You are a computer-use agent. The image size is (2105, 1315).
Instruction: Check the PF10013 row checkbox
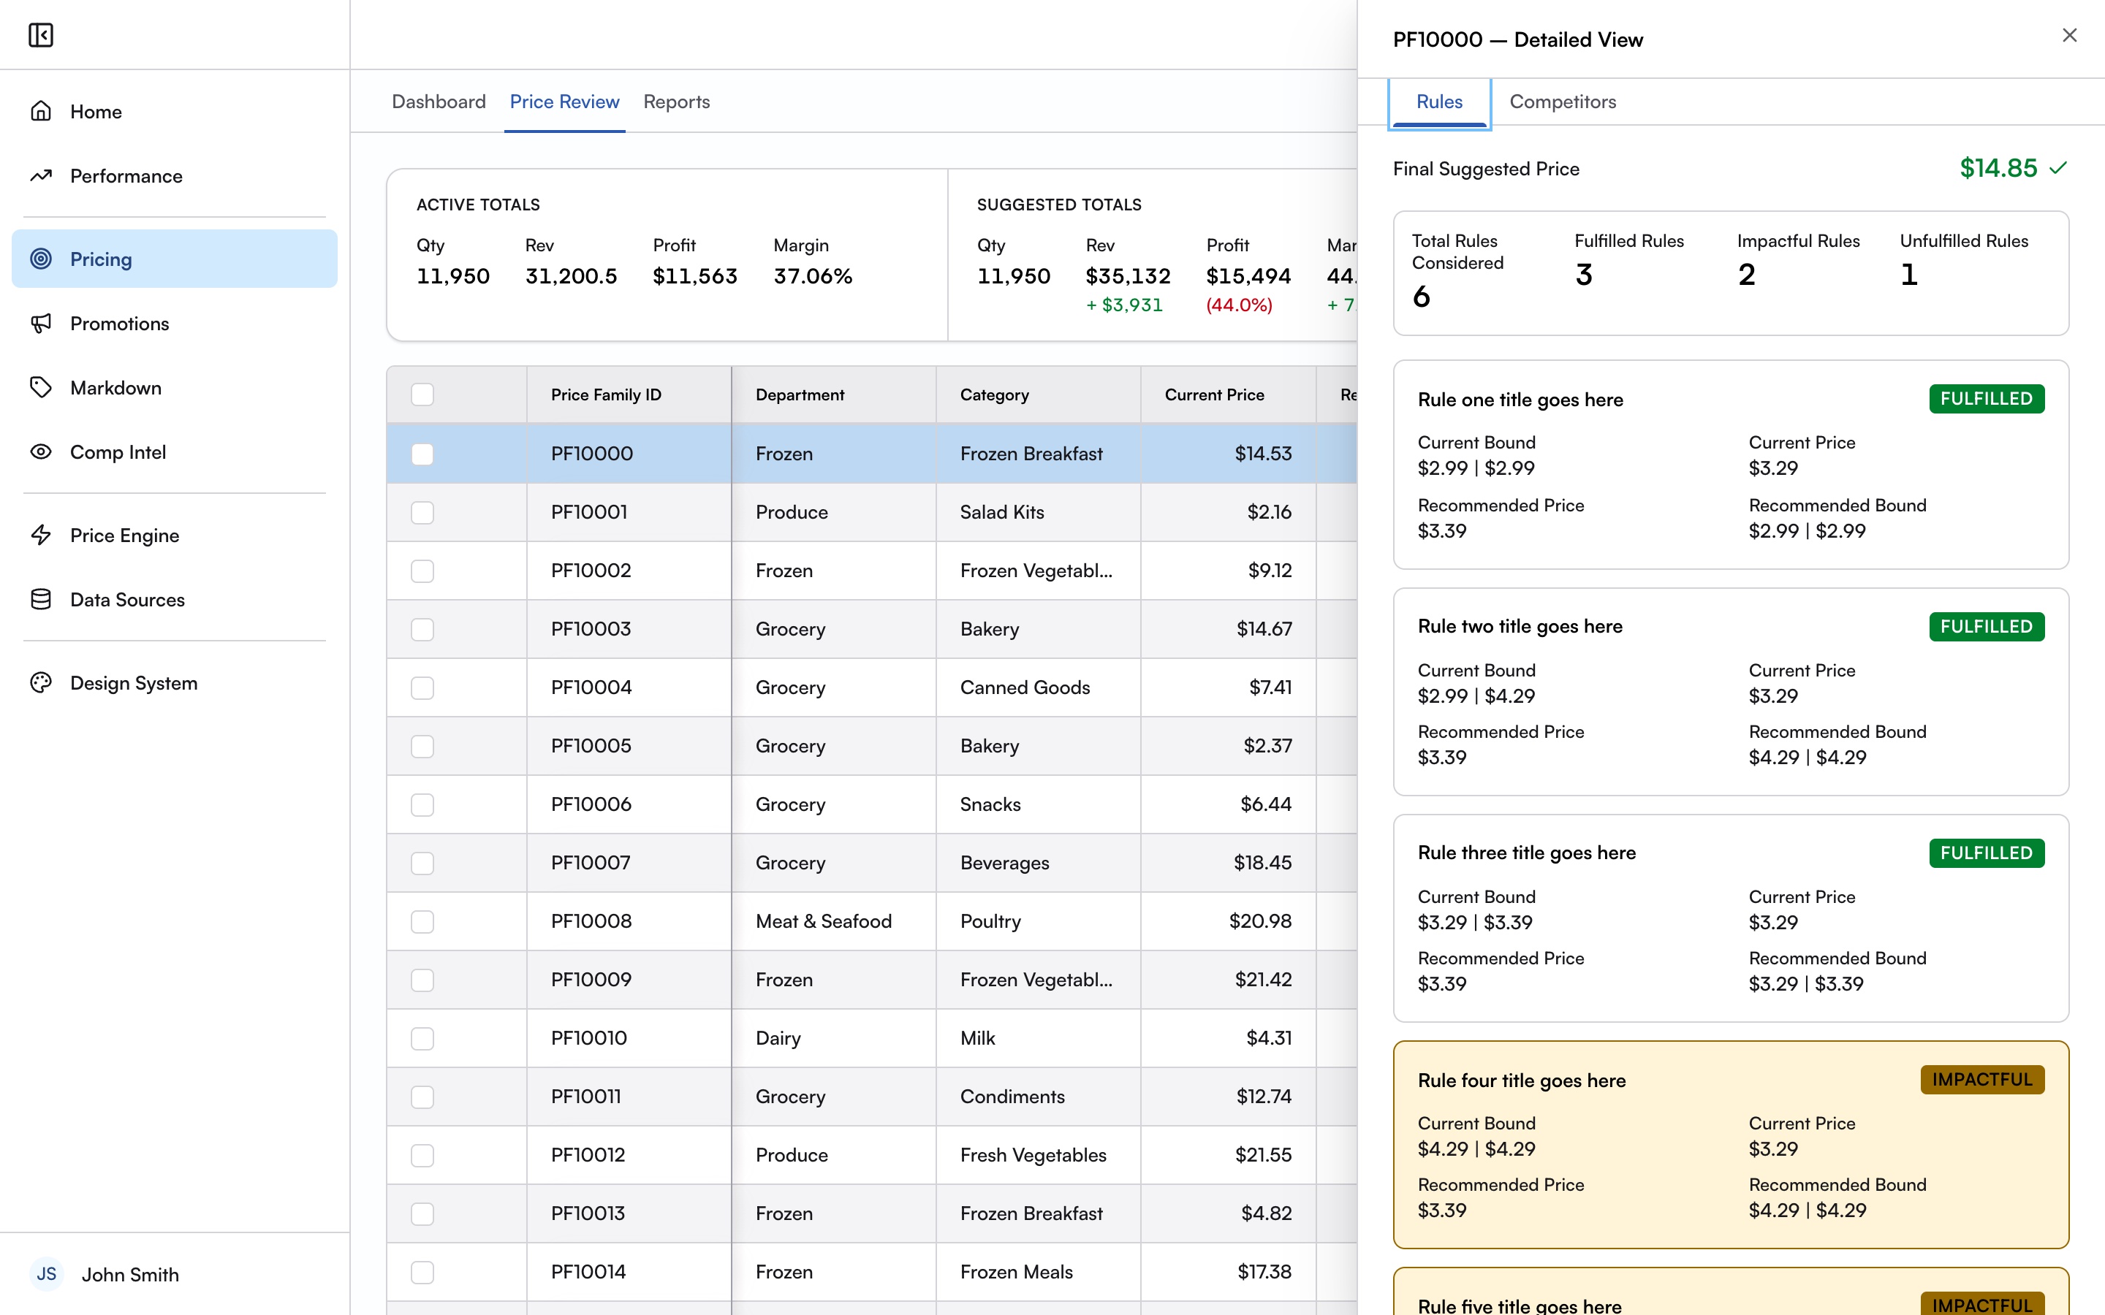422,1213
